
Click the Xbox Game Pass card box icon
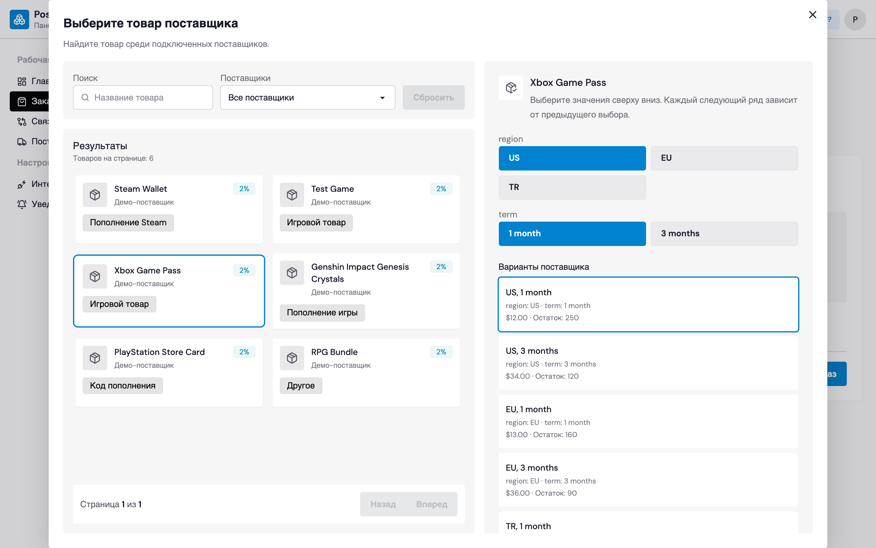tap(95, 276)
